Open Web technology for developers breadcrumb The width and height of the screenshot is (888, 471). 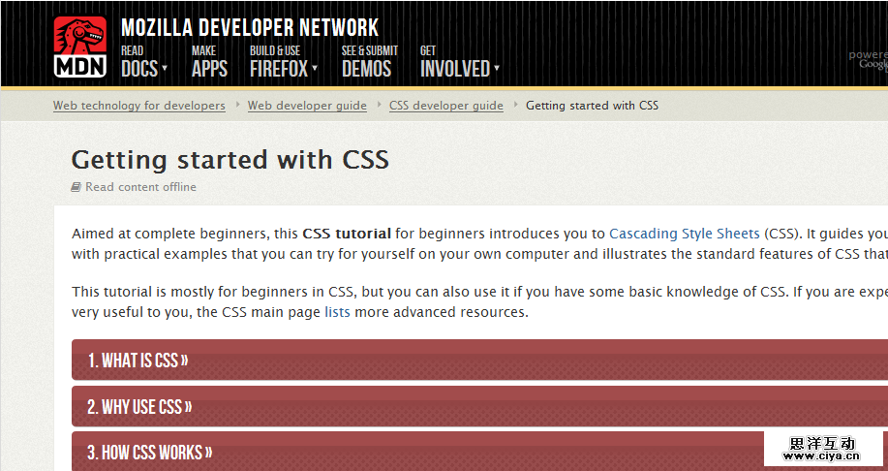[138, 106]
